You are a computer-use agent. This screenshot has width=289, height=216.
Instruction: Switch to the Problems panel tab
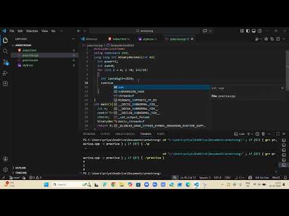click(89, 134)
